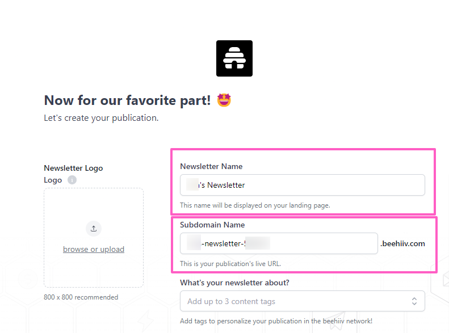Viewport: 449px width, 333px height.
Task: Click the '.beehiiv.com' domain suffix
Action: point(402,244)
